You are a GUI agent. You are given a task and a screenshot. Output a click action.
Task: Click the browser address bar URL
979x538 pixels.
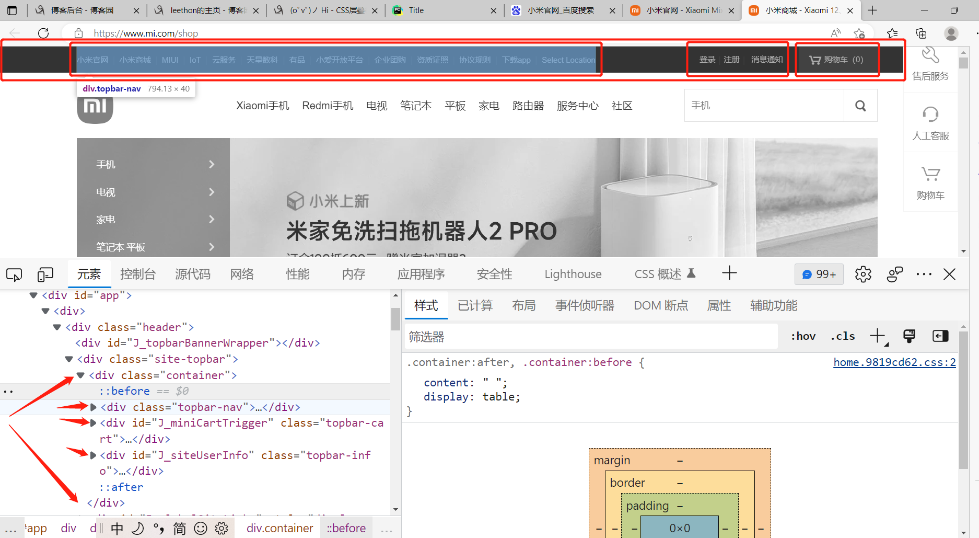[x=146, y=33]
